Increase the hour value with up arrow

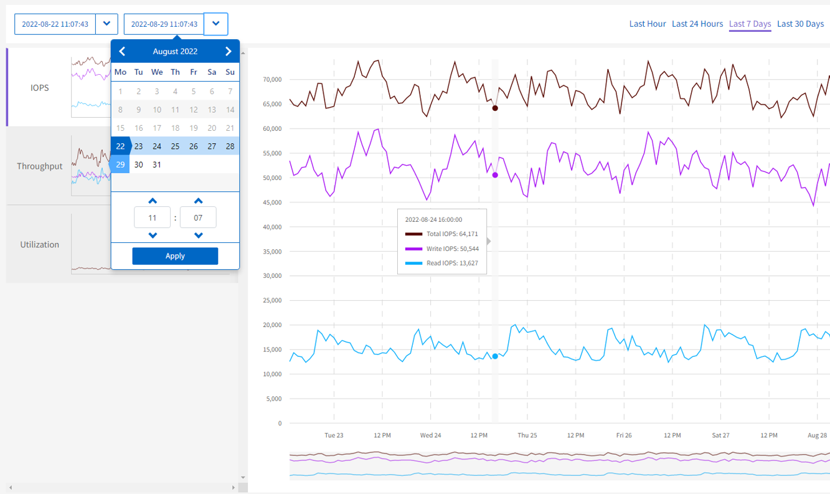point(153,201)
